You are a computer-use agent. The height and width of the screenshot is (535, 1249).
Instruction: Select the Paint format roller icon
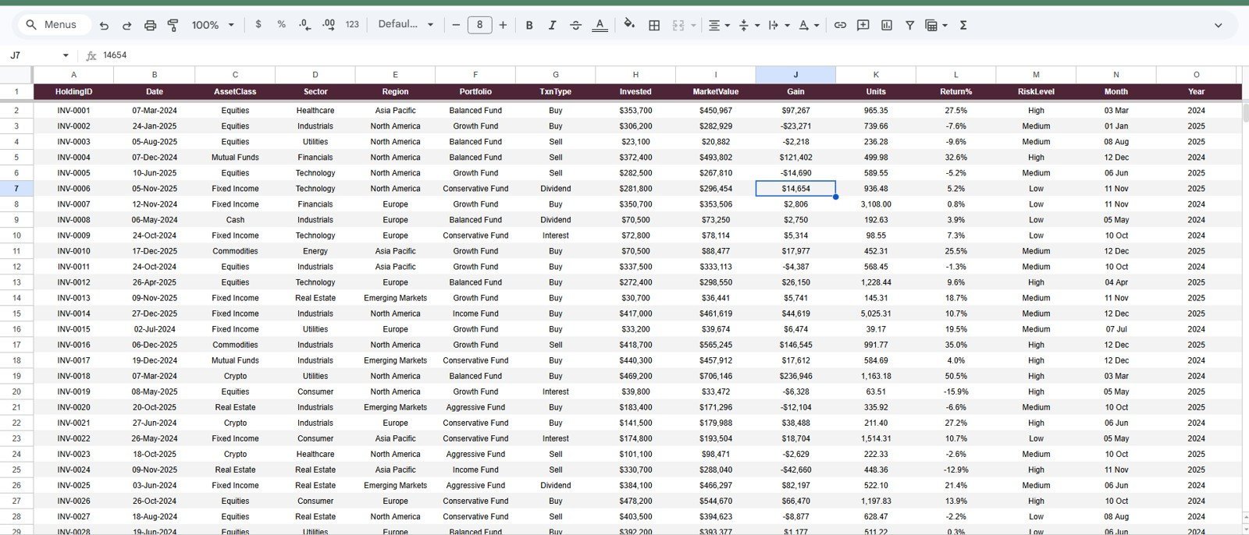point(173,25)
